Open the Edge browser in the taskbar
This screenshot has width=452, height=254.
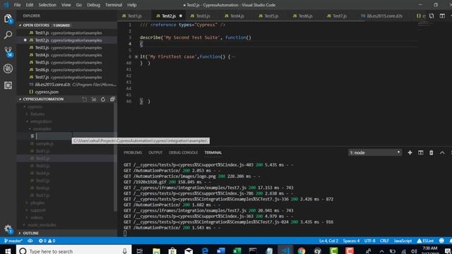tap(205, 250)
